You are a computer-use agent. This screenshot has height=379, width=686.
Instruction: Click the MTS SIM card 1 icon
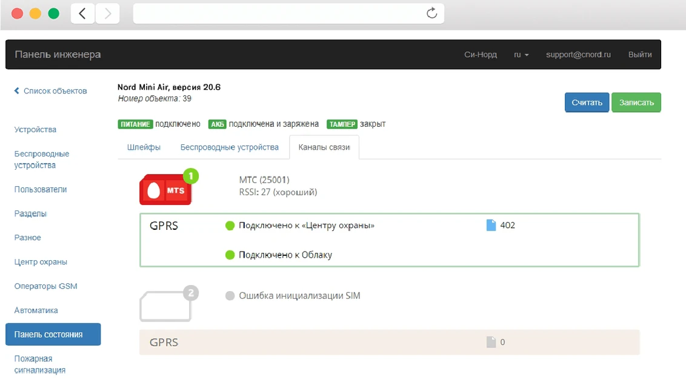coord(166,189)
